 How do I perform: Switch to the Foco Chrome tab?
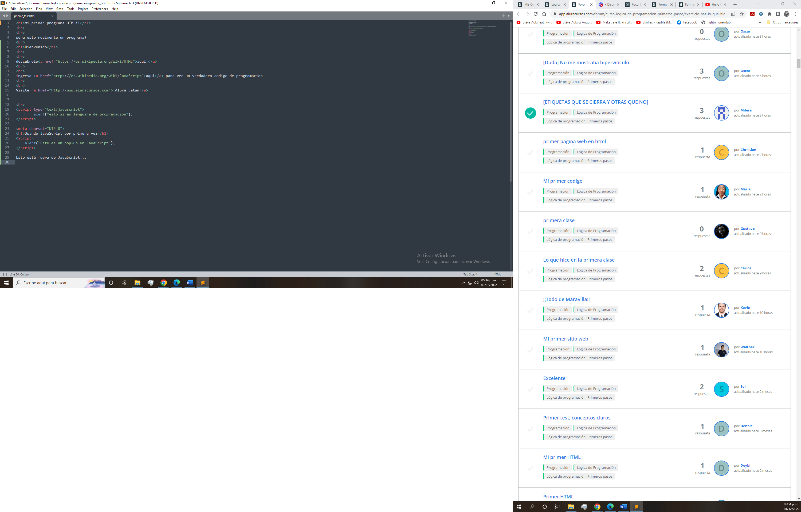coord(635,4)
